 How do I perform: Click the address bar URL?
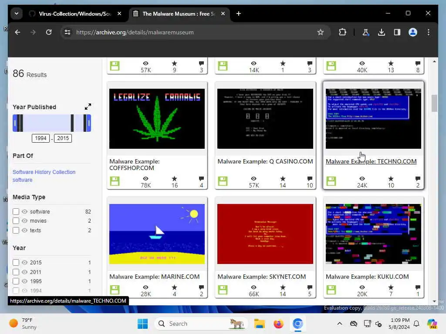(135, 32)
